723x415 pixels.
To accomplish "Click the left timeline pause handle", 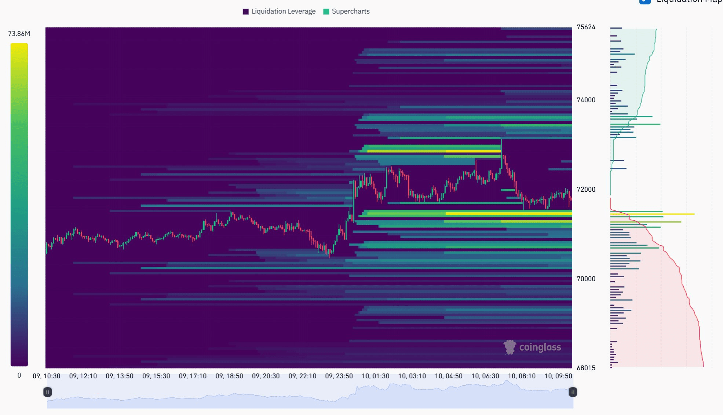I will tap(48, 392).
